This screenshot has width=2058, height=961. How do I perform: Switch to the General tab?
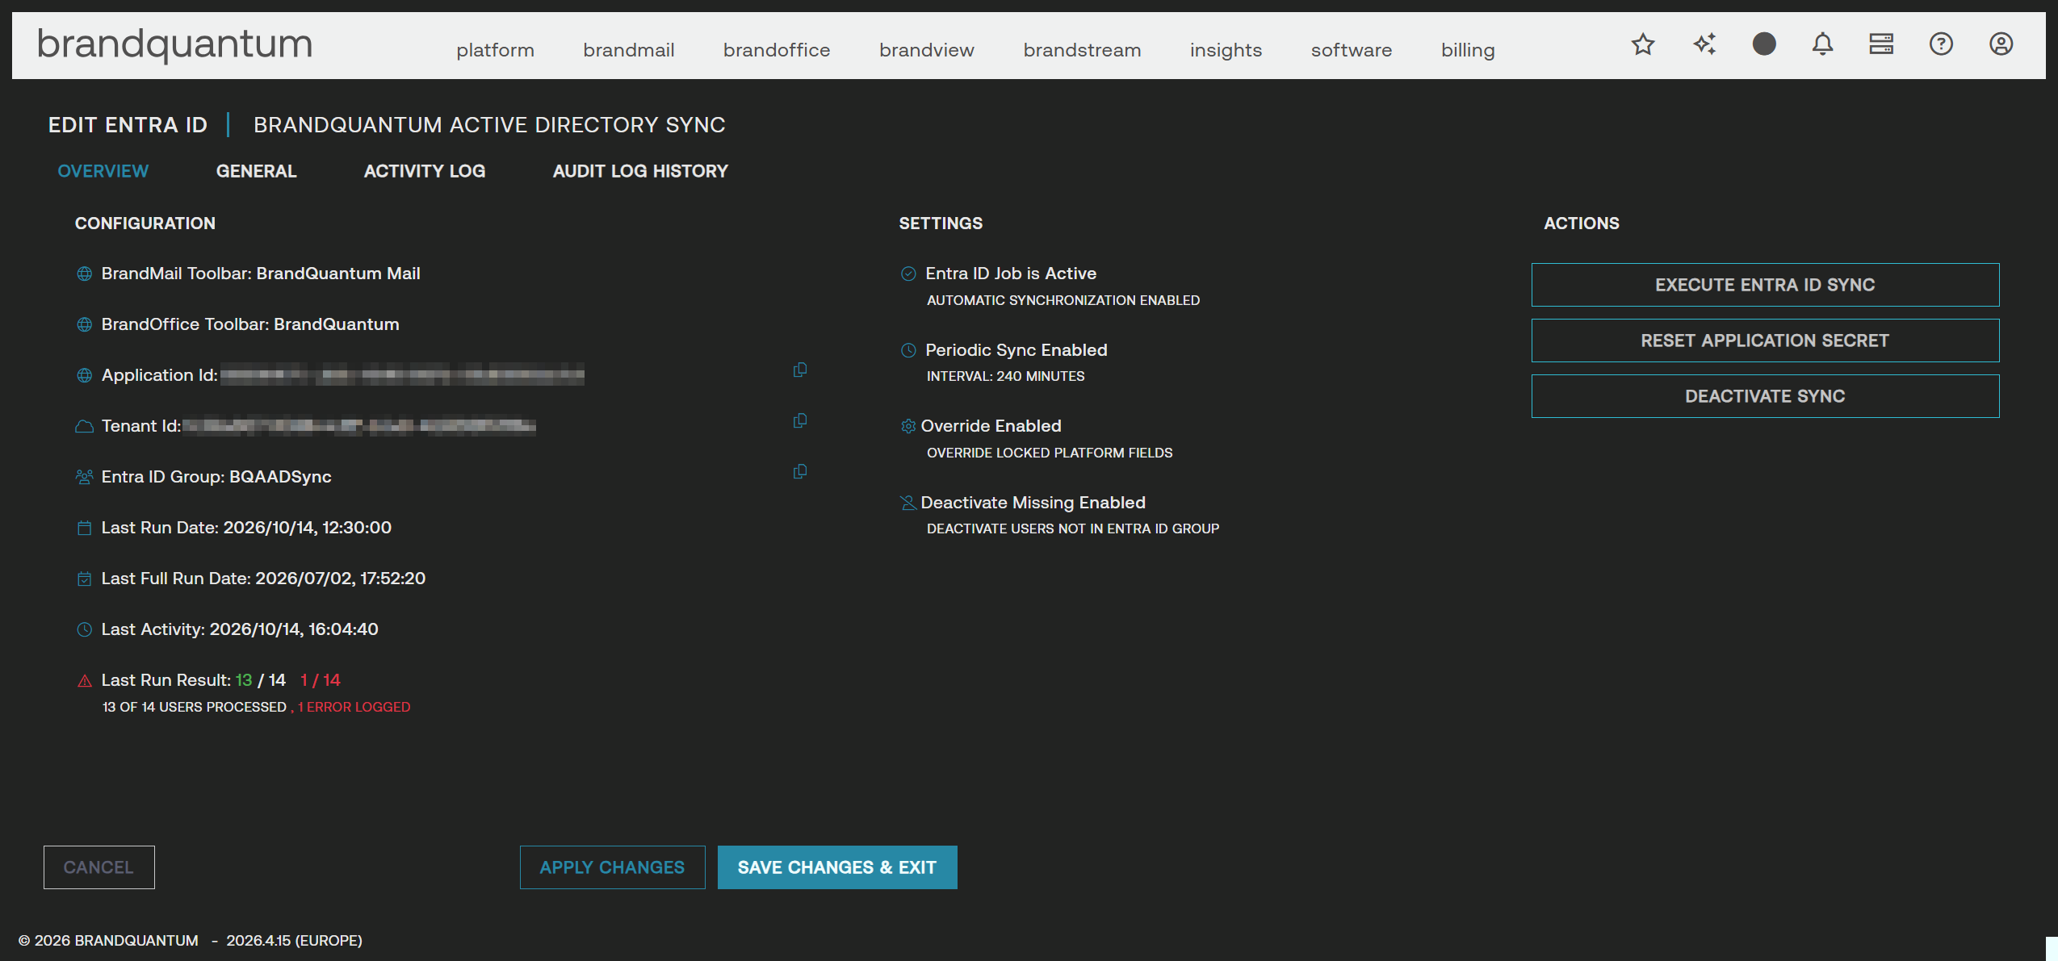(x=256, y=171)
